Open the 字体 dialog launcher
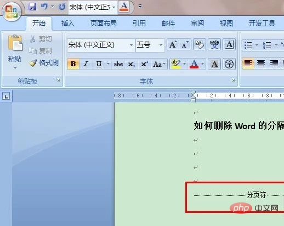The image size is (284, 226). [232, 80]
